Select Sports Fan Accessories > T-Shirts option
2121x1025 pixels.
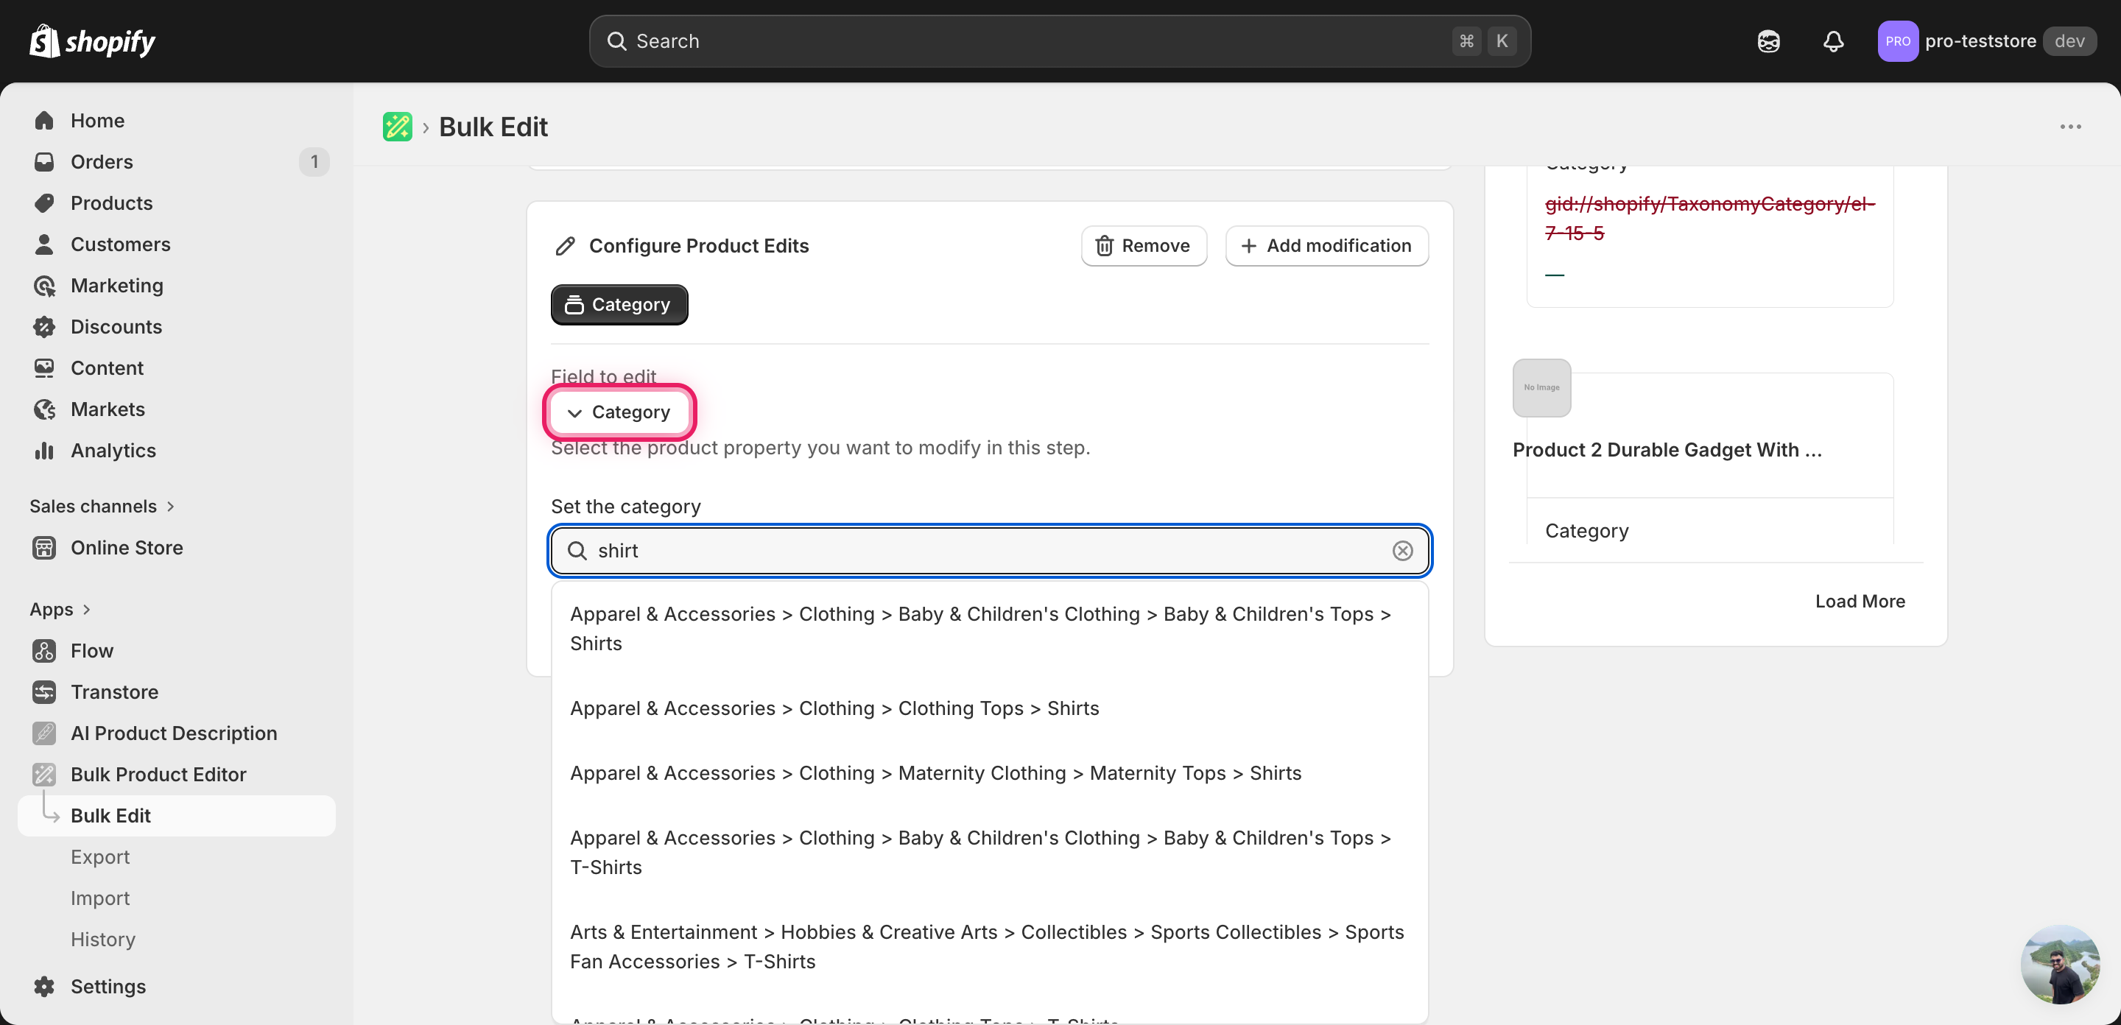point(990,947)
